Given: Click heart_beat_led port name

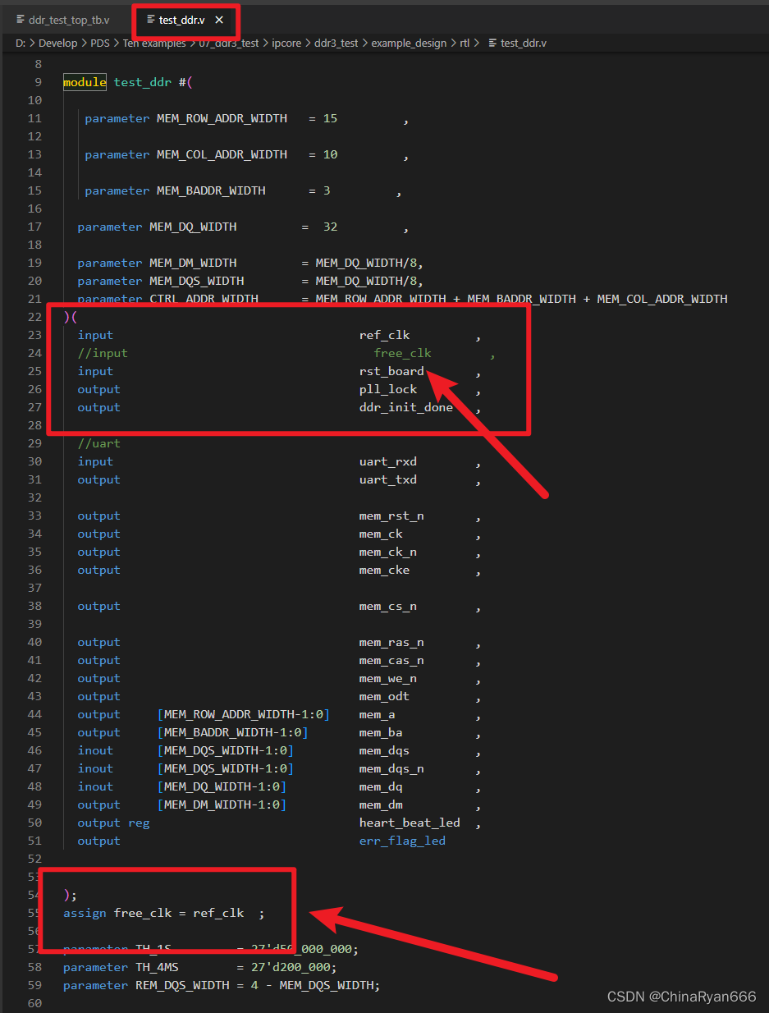Looking at the screenshot, I should pyautogui.click(x=410, y=823).
